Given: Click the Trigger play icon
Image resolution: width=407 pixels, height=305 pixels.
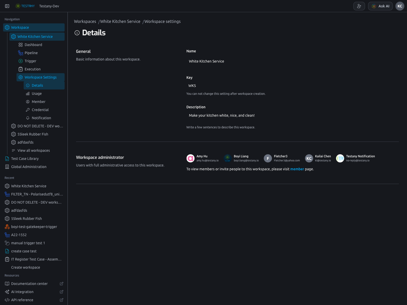Looking at the screenshot, I should [x=21, y=61].
